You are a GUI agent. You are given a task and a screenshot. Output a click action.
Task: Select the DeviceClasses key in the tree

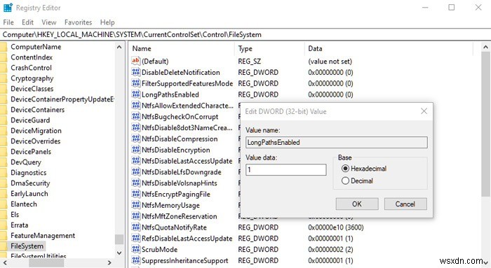(32, 89)
